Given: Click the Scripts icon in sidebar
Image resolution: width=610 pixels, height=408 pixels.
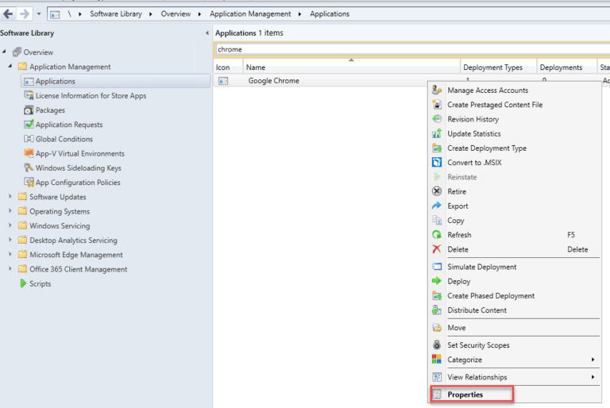Looking at the screenshot, I should [23, 283].
